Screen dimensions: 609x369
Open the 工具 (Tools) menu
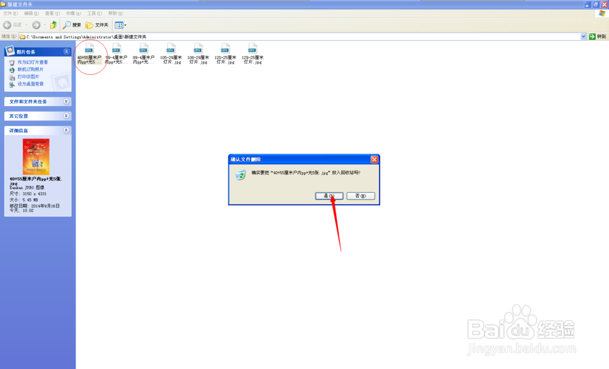pyautogui.click(x=94, y=13)
